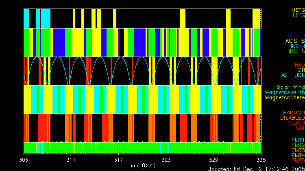
Task: Select the HRC-I legend label
Action: pyautogui.click(x=296, y=46)
